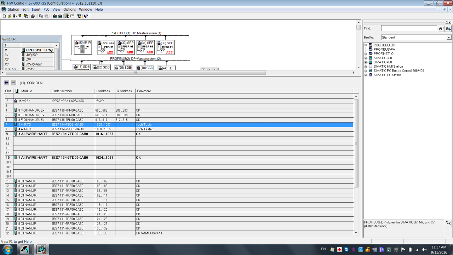Open the Options menu
This screenshot has height=255, width=453.
[x=69, y=10]
